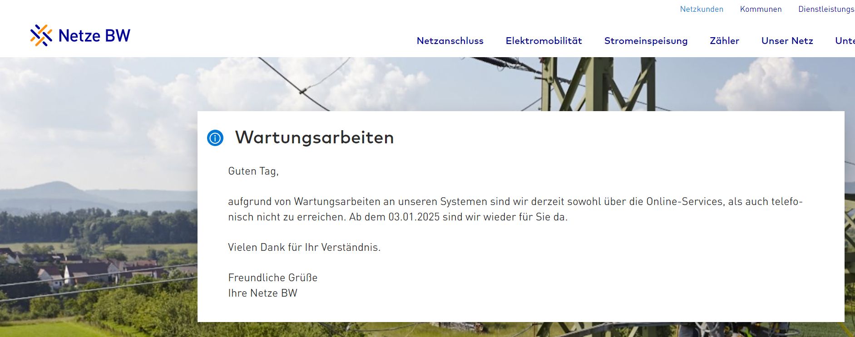The width and height of the screenshot is (855, 337).
Task: Click the date 03.01.2025 in the notice
Action: tap(414, 217)
